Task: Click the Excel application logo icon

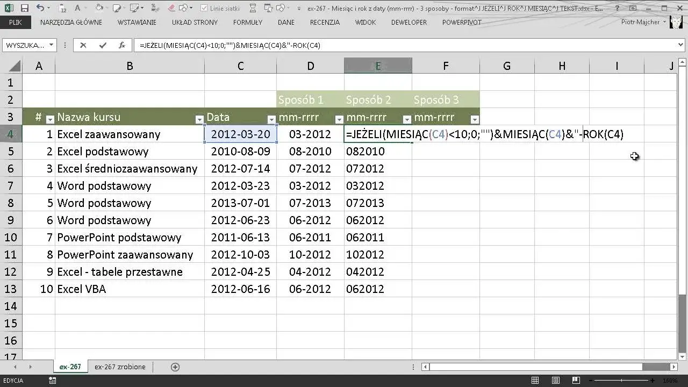Action: point(9,8)
